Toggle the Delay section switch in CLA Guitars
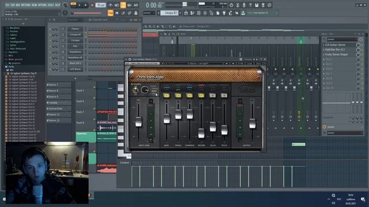The width and height of the screenshot is (369, 207). point(213,95)
